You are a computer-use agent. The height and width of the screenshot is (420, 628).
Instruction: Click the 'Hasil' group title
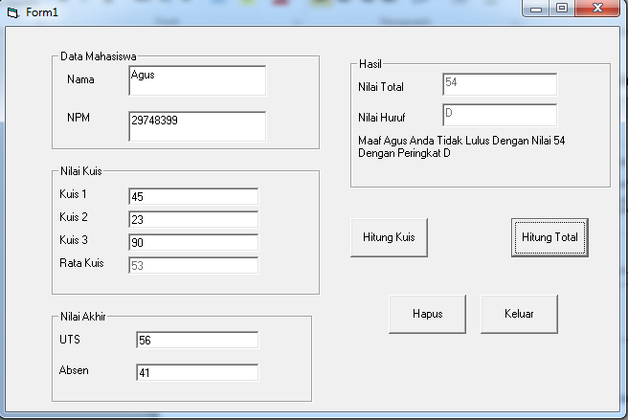[370, 64]
